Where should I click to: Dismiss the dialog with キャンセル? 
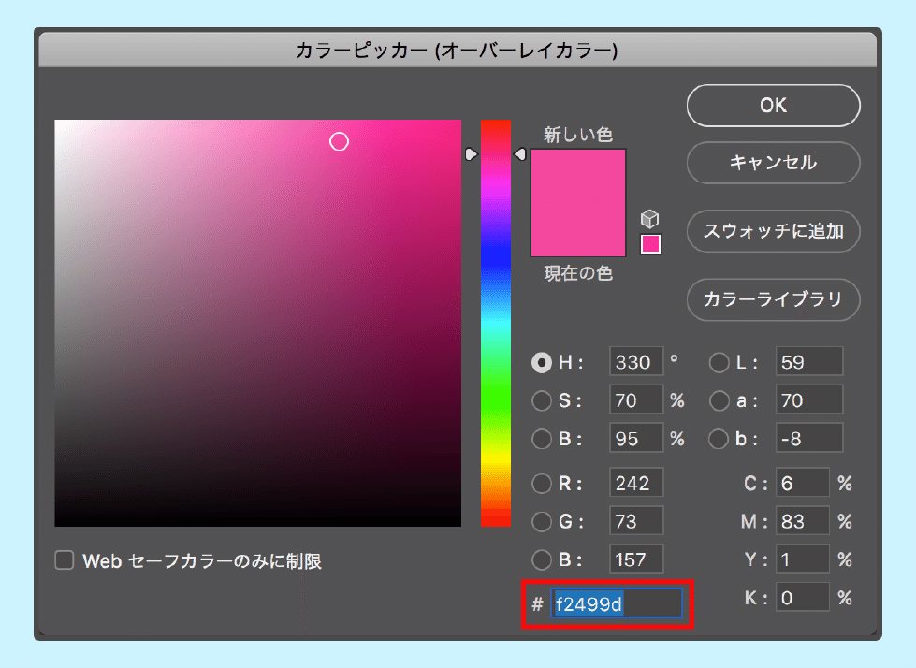[x=773, y=163]
